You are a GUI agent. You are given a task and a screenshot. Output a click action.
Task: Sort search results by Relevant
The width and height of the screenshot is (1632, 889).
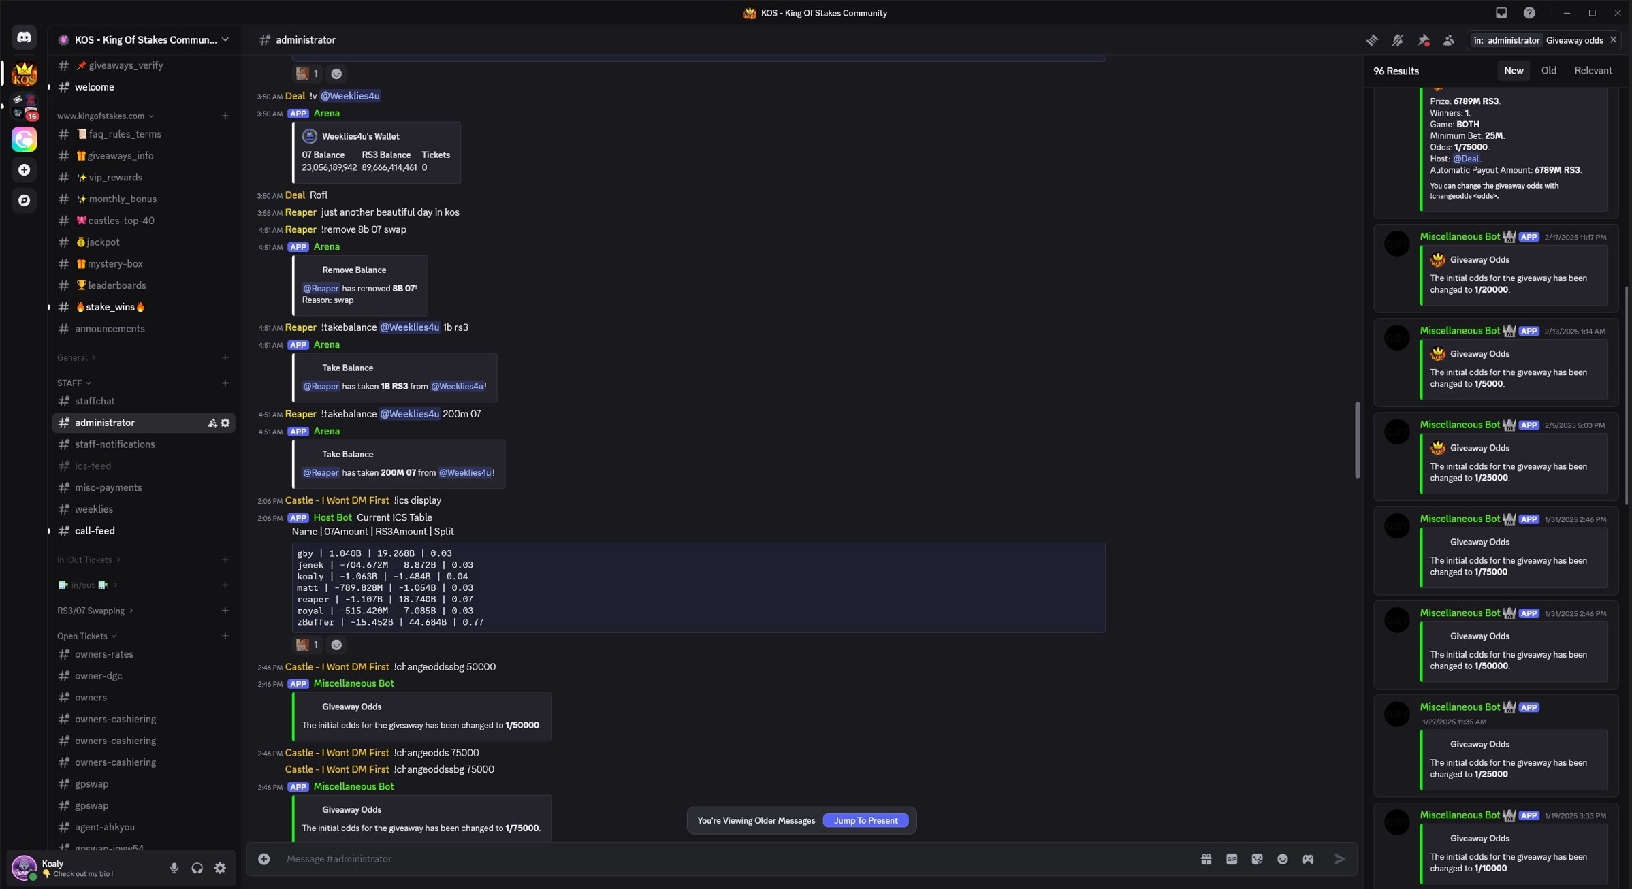(x=1593, y=71)
